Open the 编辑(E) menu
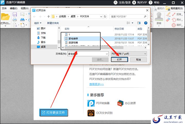Image resolution: width=185 pixels, height=124 pixels. [14, 8]
